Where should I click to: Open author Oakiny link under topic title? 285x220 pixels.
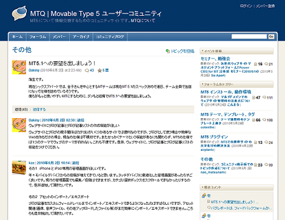pyautogui.click(x=34, y=70)
